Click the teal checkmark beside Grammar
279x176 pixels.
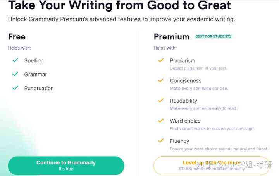tap(15, 74)
